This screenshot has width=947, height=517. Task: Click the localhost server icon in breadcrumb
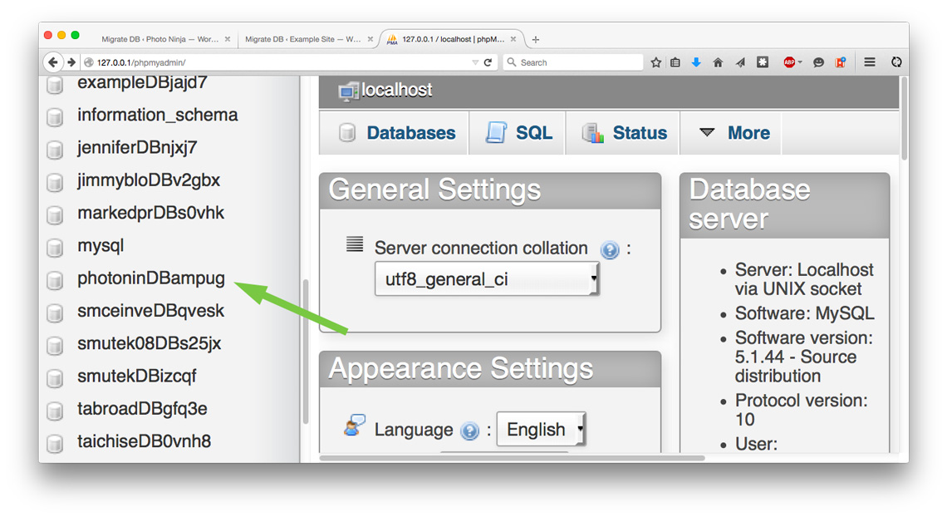(349, 91)
